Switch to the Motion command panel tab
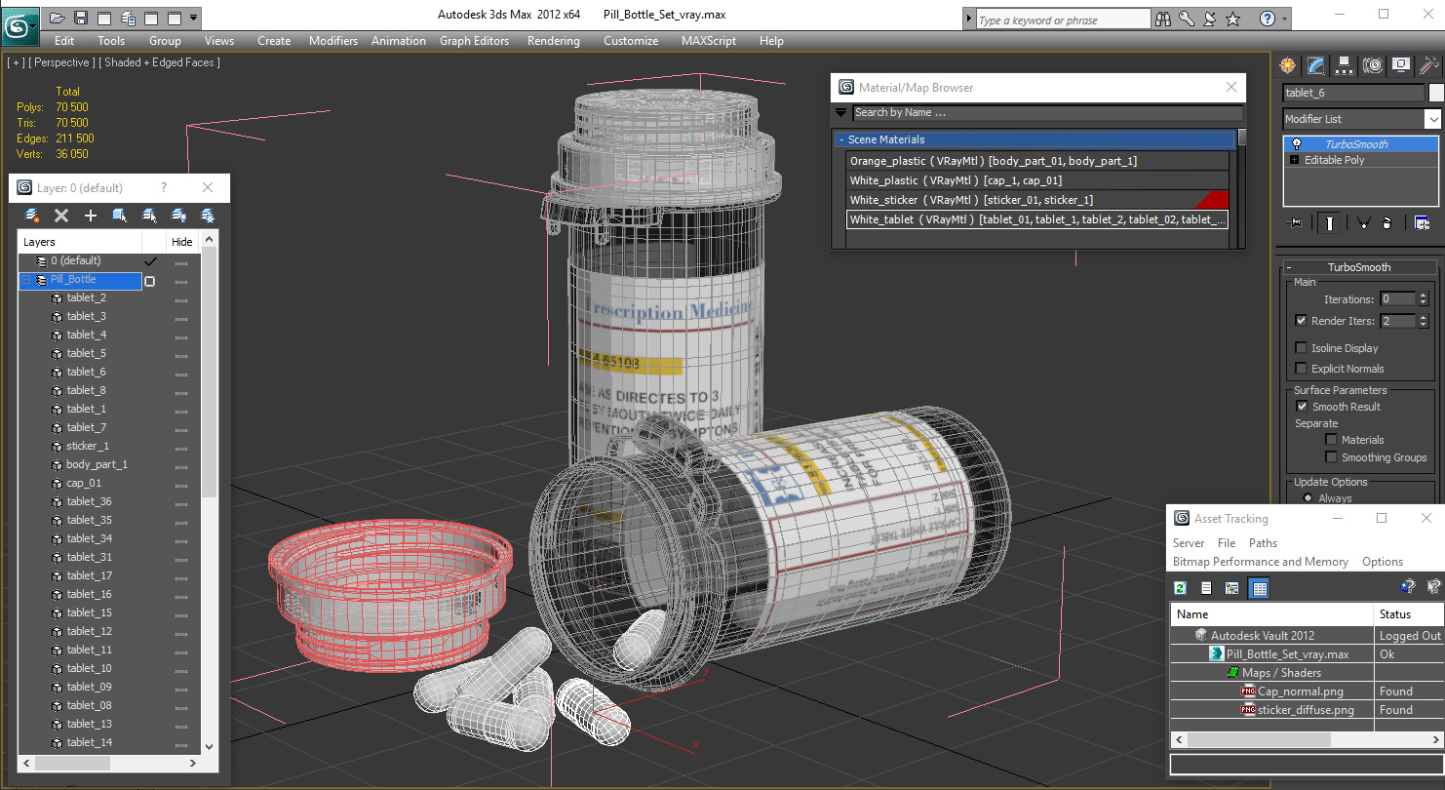This screenshot has width=1445, height=790. (x=1373, y=65)
